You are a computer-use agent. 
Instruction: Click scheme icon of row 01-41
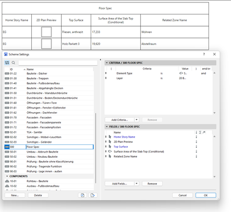(7, 88)
